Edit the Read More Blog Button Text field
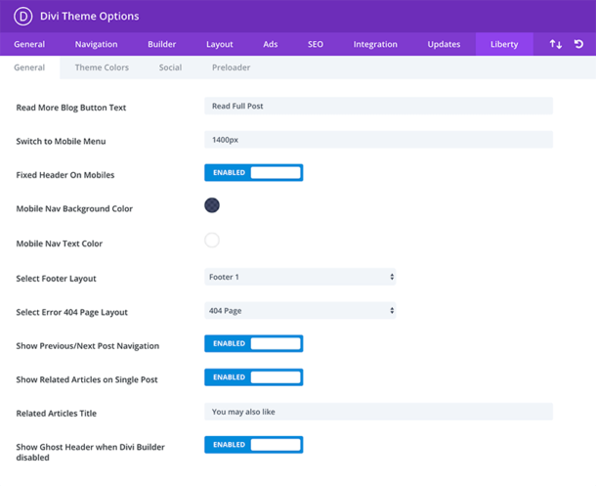This screenshot has width=596, height=486. pos(378,106)
